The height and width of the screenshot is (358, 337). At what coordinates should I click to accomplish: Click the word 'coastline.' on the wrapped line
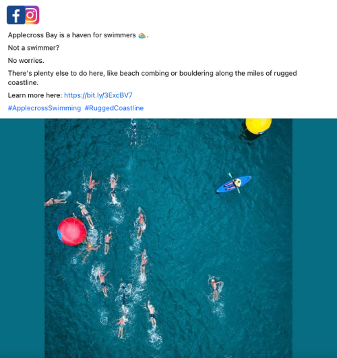(23, 82)
